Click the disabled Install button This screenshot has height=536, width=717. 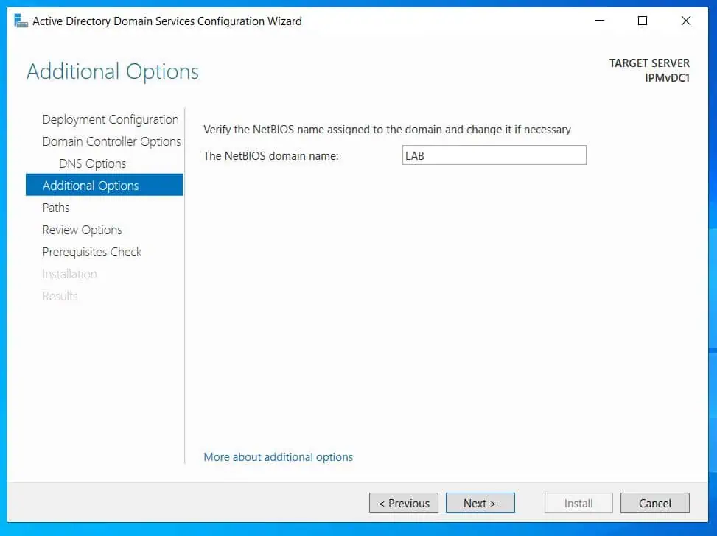tap(578, 503)
